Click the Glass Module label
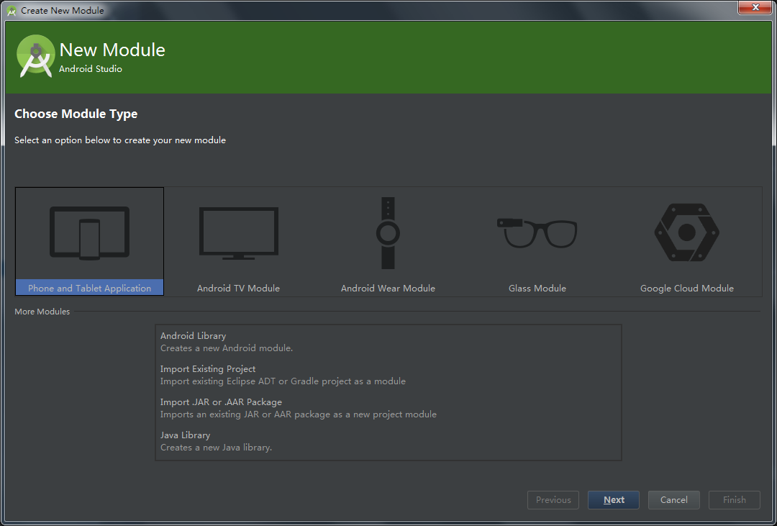The width and height of the screenshot is (777, 526). [537, 288]
